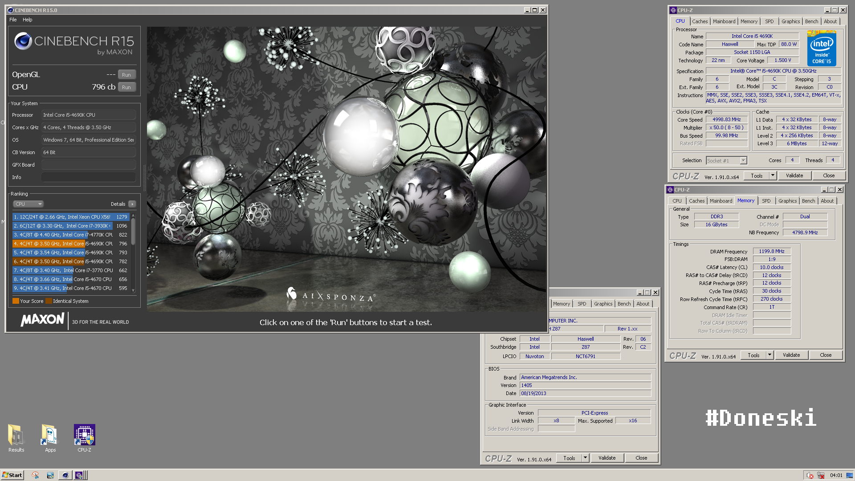Click the BIOS Version value 1405
The height and width of the screenshot is (481, 855).
[585, 386]
